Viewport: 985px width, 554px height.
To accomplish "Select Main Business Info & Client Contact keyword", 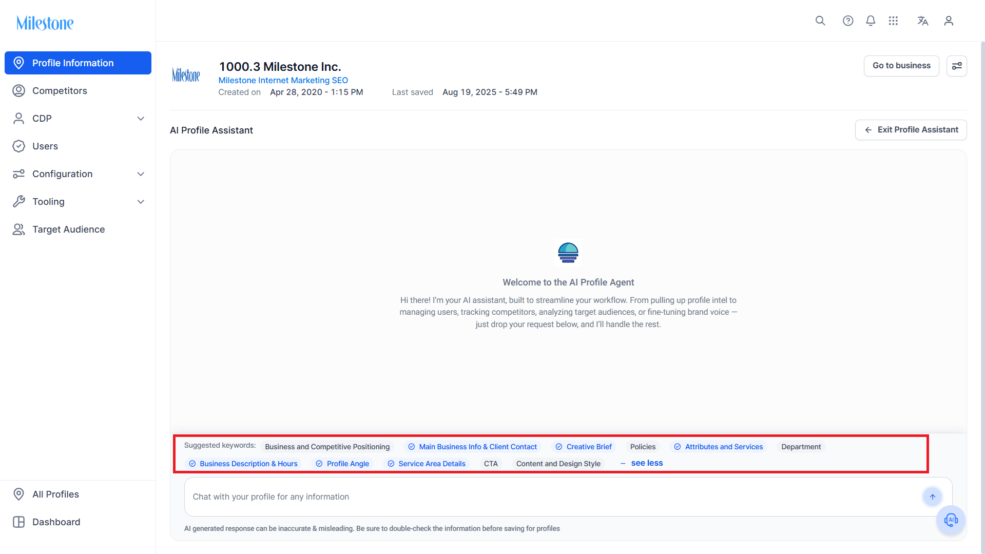I will (473, 447).
